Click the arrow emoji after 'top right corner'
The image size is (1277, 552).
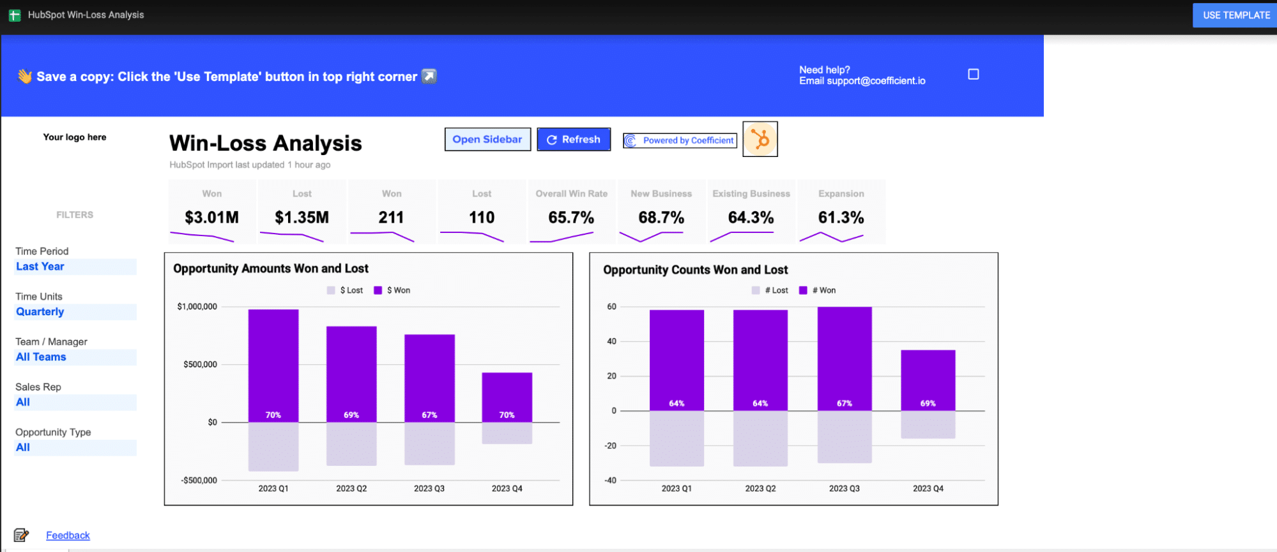pos(429,77)
